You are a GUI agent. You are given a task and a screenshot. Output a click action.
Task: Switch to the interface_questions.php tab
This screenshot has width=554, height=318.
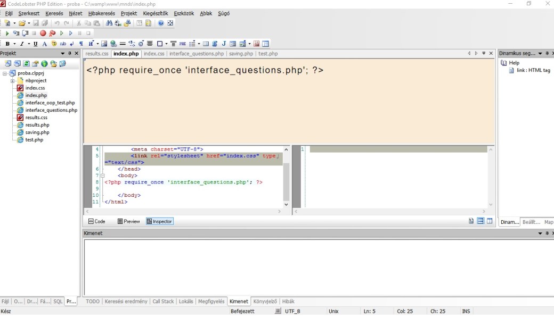coord(197,54)
